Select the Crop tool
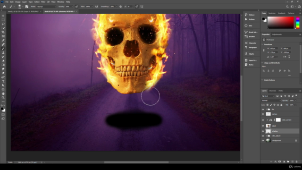302x170 pixels. [3, 32]
